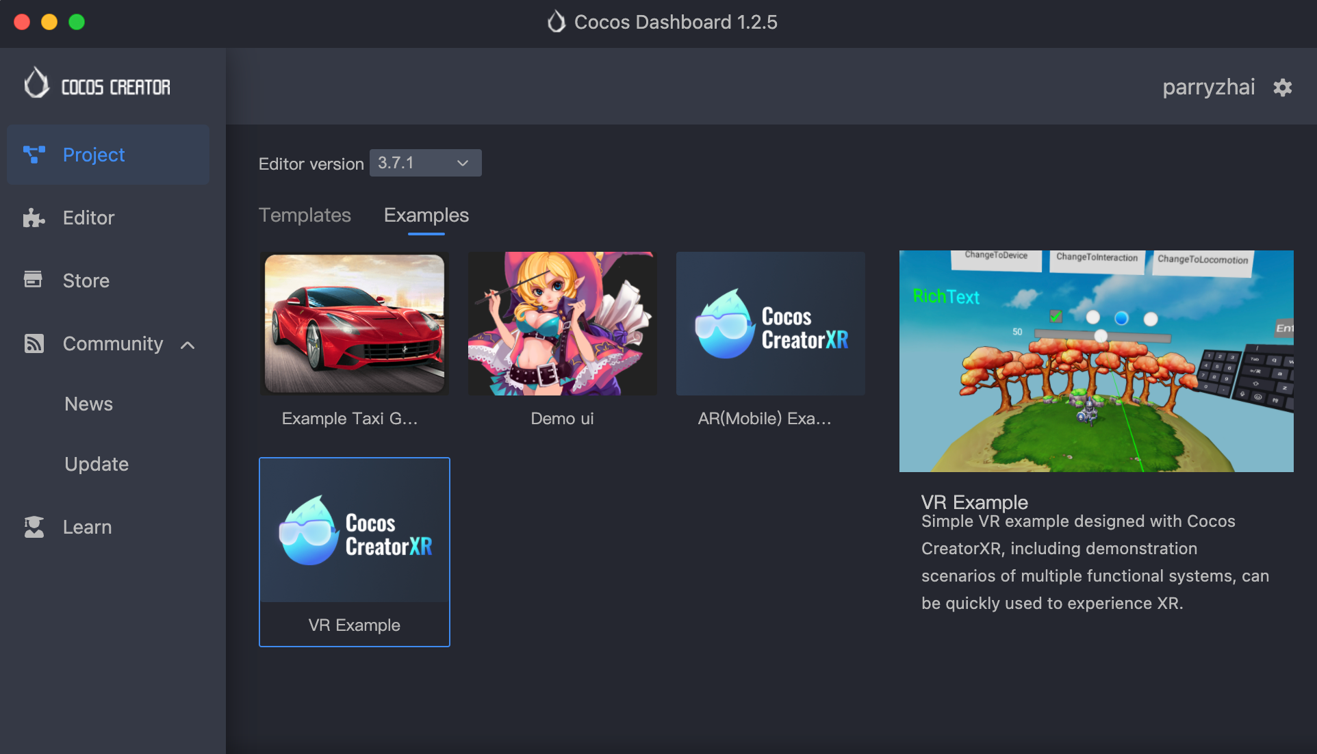
Task: Open the Update community item
Action: click(97, 464)
